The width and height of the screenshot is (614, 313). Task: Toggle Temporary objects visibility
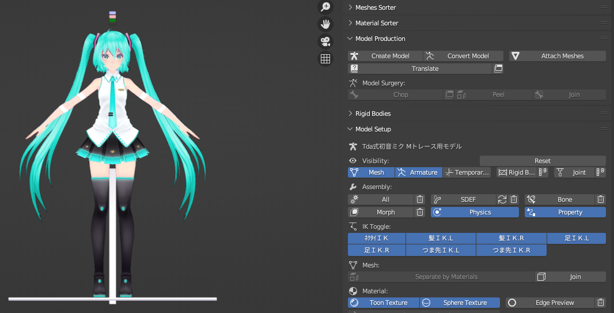point(467,172)
